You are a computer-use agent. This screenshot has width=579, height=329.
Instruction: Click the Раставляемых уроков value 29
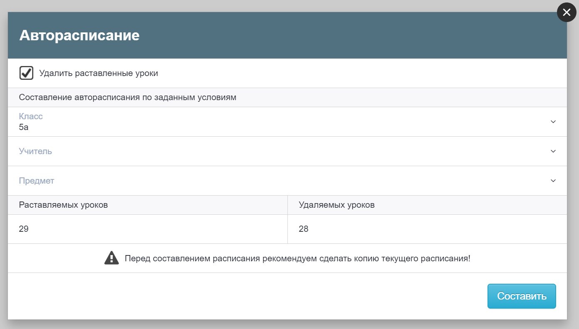[x=24, y=229]
